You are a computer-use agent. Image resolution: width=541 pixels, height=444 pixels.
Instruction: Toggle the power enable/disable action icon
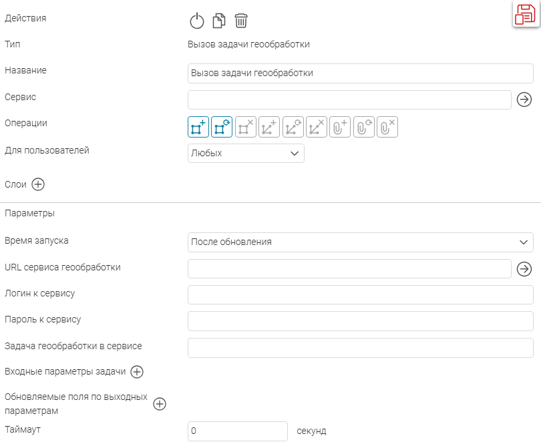pos(196,21)
